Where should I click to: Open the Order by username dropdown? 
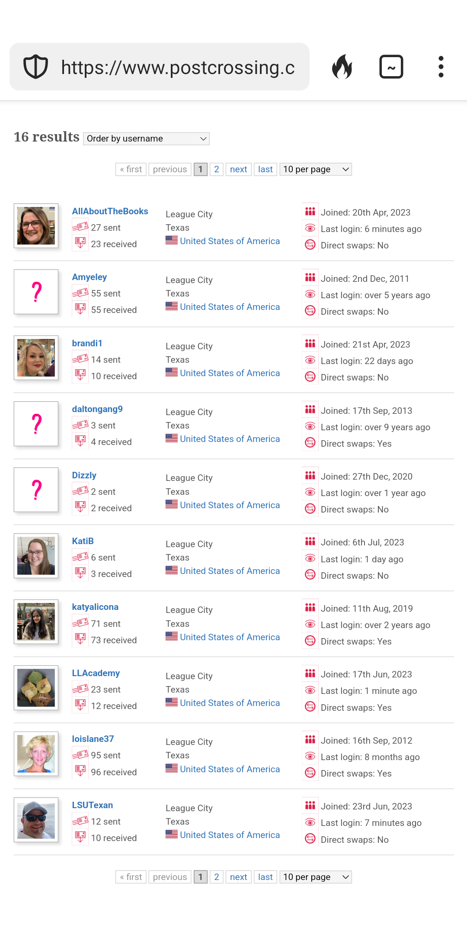[x=146, y=139]
